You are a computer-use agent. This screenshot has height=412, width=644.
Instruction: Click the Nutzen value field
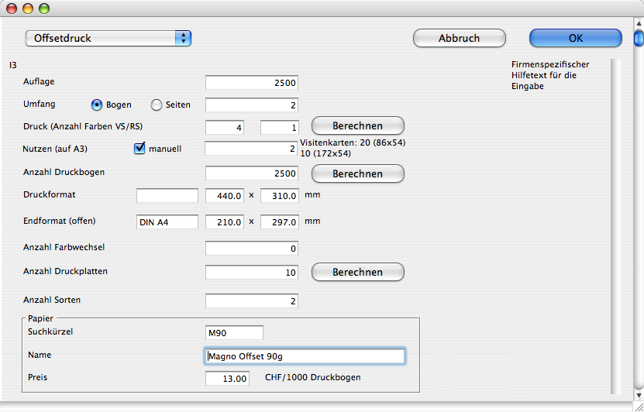pos(252,149)
